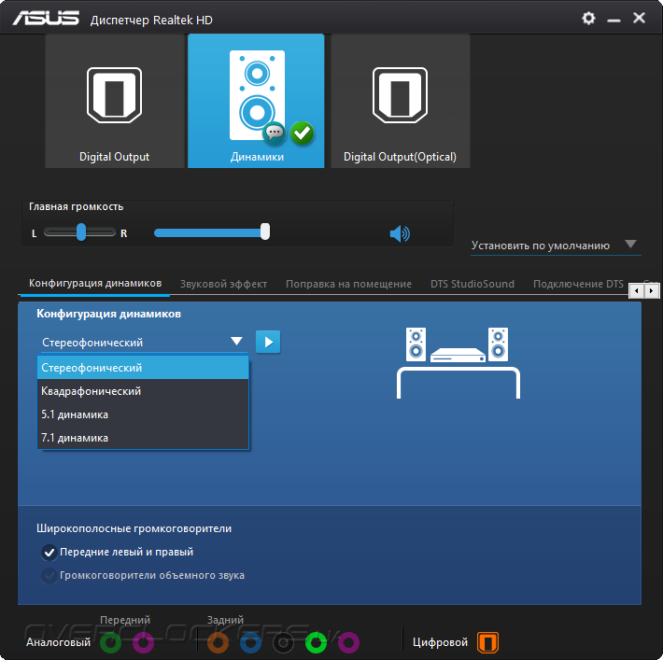This screenshot has height=660, width=663.
Task: Click the orange Цифровой digital connector icon
Action: tap(487, 642)
